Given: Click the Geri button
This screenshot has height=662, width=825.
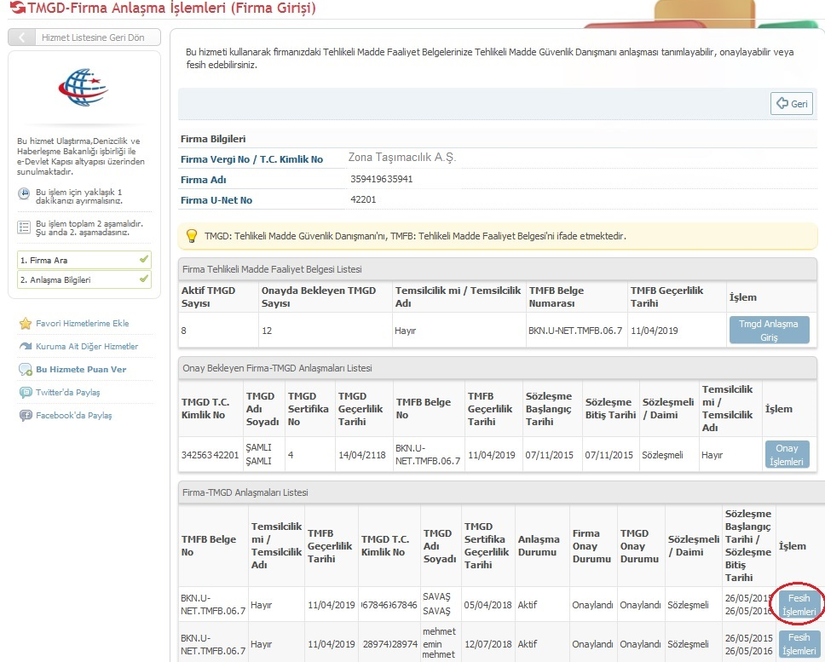Looking at the screenshot, I should click(792, 104).
